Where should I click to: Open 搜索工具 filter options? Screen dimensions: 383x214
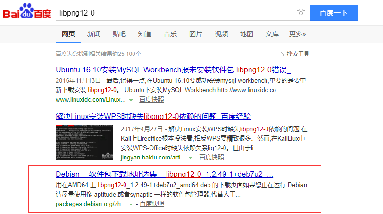(295, 54)
